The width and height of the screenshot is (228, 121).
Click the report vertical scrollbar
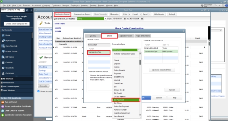coord(209,43)
